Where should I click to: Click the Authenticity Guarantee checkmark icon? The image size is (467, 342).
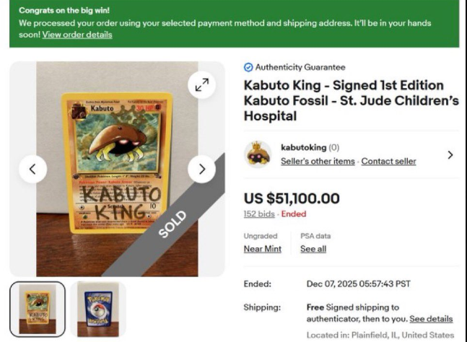pos(248,67)
